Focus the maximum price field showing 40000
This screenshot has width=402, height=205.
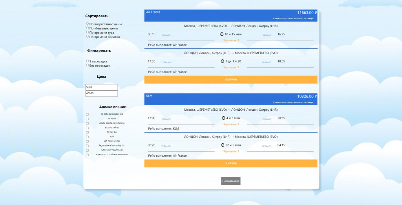(102, 93)
